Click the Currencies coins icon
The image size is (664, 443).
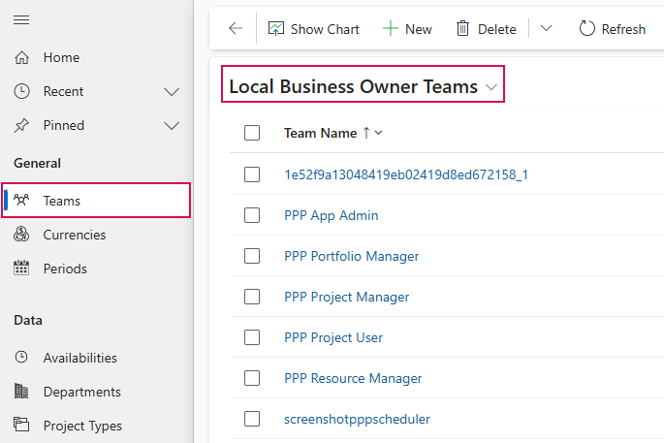coord(21,235)
